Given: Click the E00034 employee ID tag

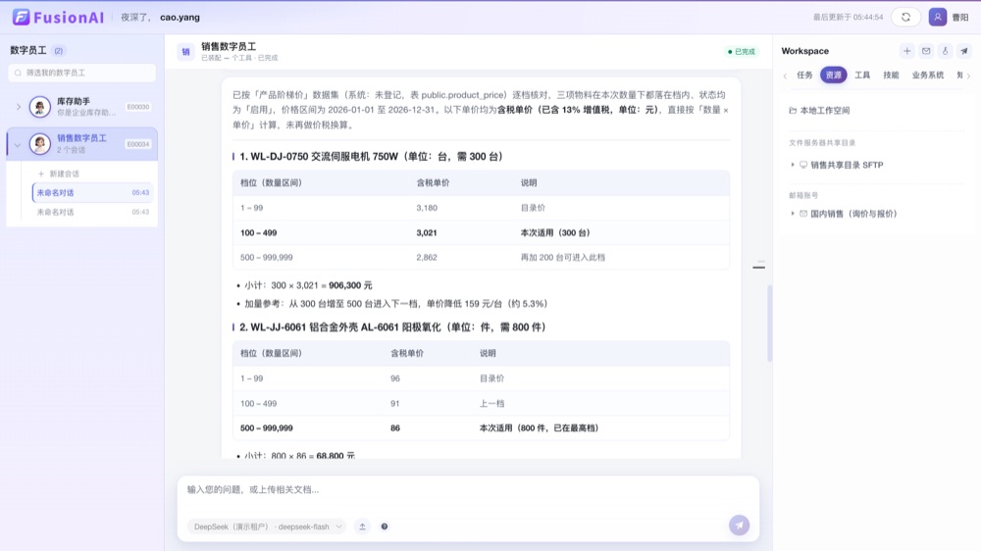Looking at the screenshot, I should pyautogui.click(x=138, y=144).
